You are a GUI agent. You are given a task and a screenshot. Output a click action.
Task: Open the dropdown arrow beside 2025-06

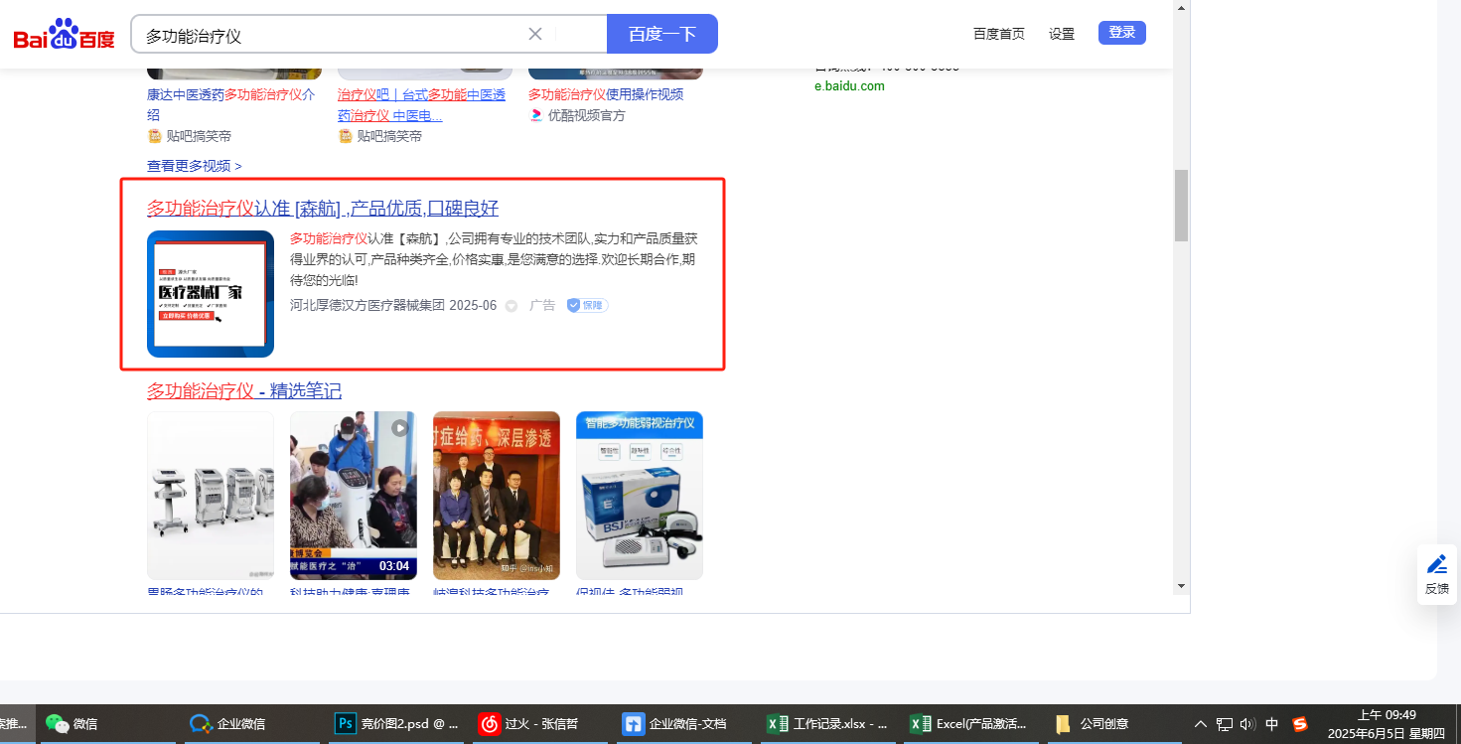tap(511, 306)
